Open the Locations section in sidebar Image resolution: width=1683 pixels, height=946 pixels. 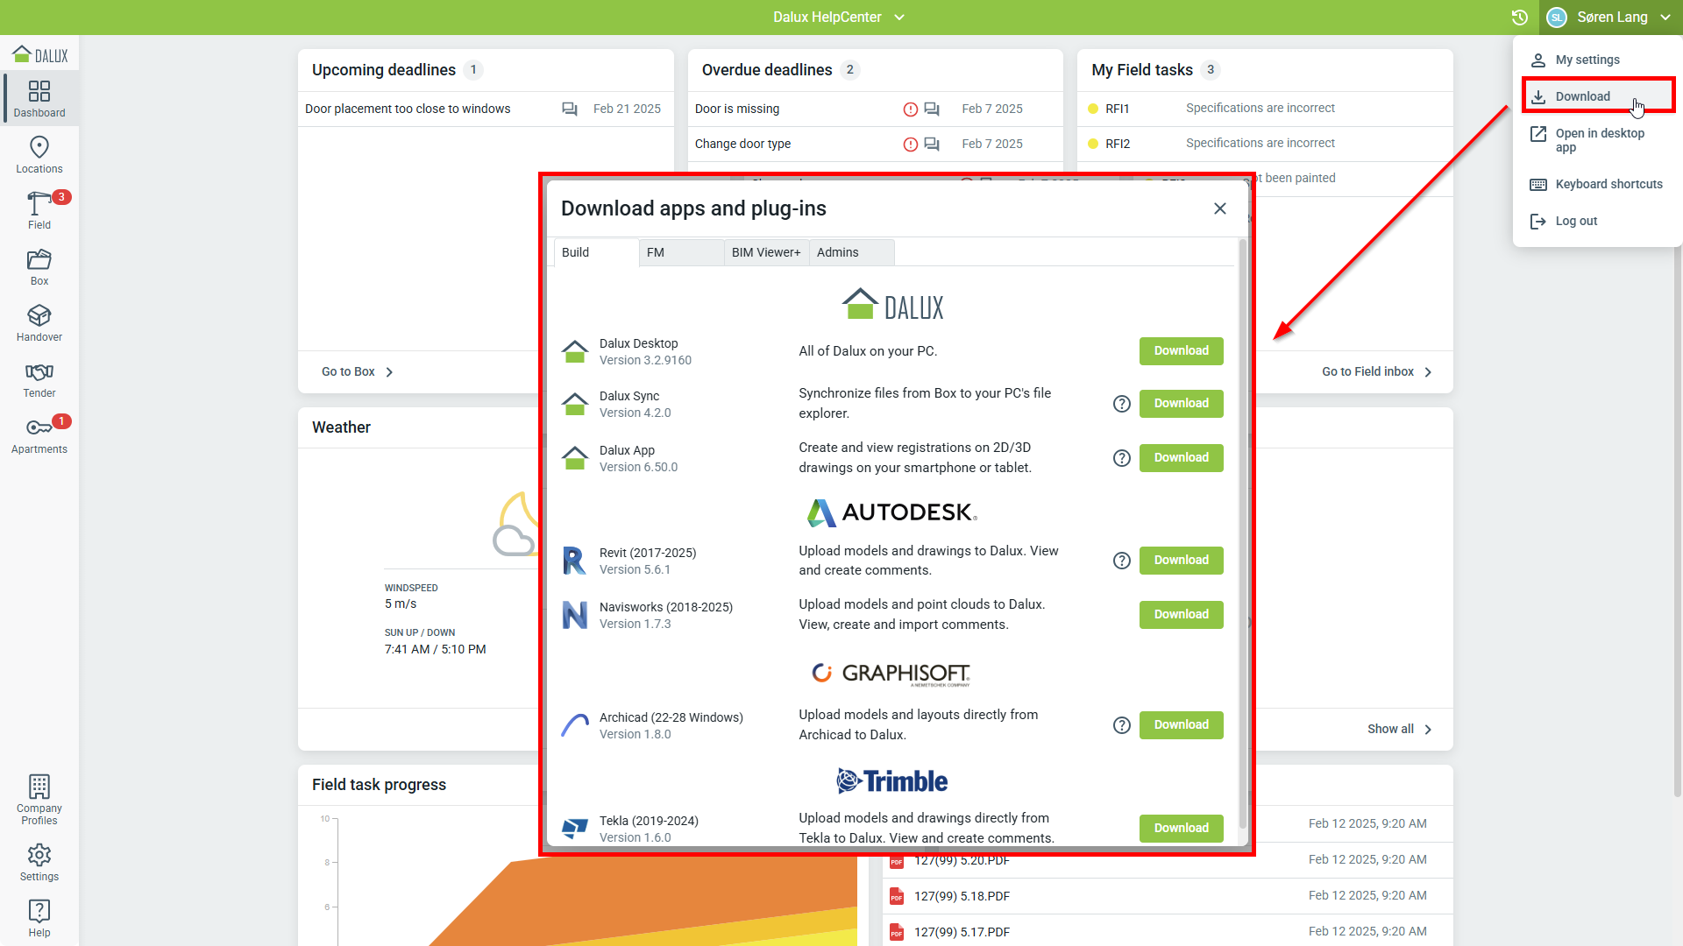tap(39, 155)
